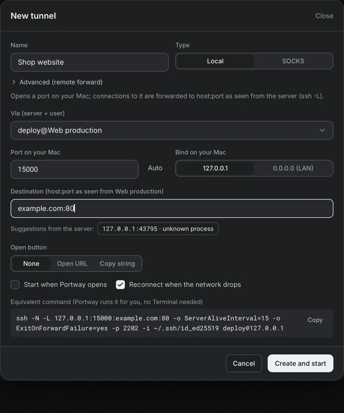Set Open button to Open URL
Screen dimensions: 344x413
tap(72, 264)
